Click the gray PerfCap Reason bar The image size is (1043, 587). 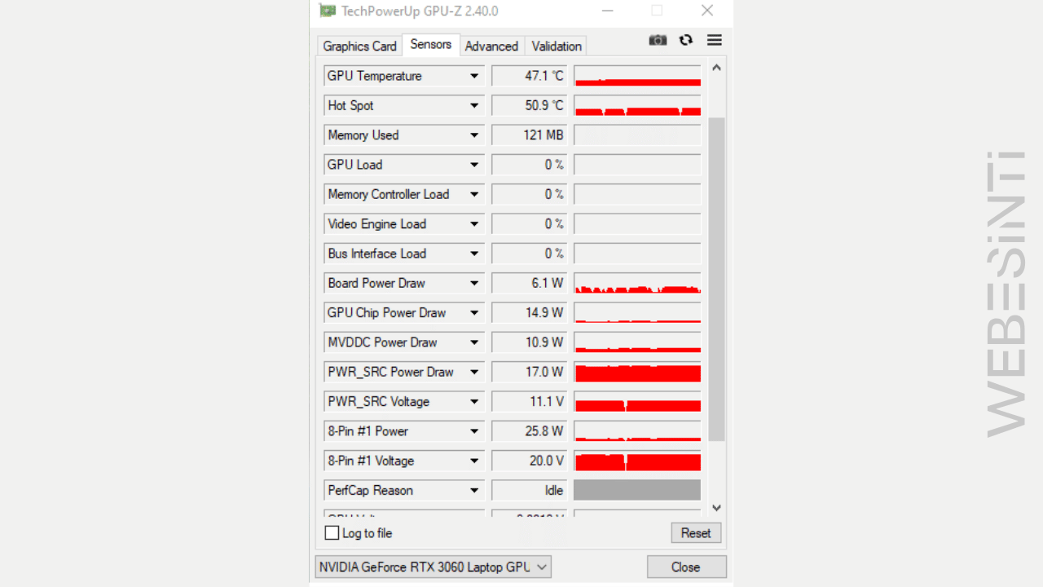[637, 490]
